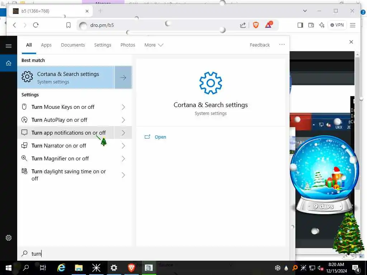Screen dimensions: 367x275
Task: Click the Open icon in preview pane
Action: pos(147,137)
